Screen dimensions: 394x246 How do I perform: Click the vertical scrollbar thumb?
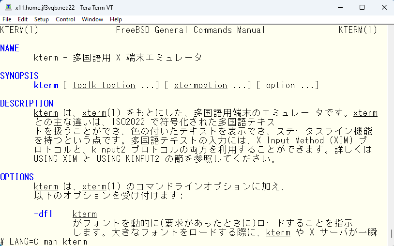392,234
